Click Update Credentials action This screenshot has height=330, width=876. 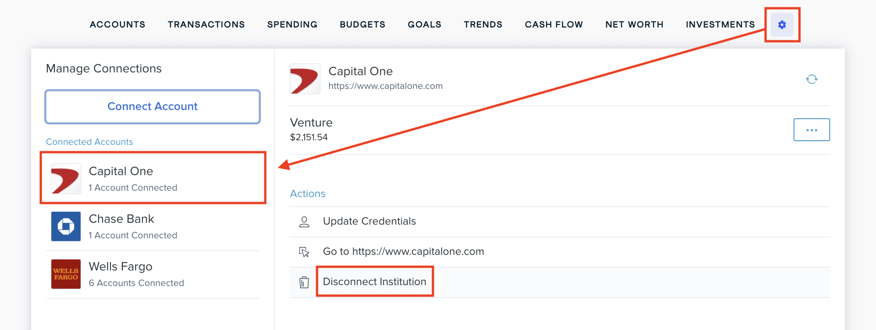tap(369, 221)
